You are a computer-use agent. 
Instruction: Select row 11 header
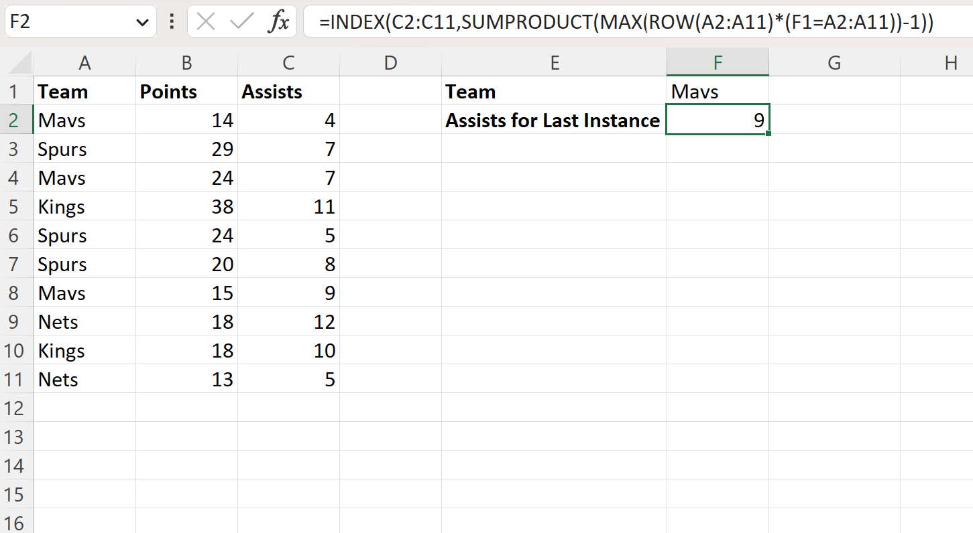pos(17,379)
